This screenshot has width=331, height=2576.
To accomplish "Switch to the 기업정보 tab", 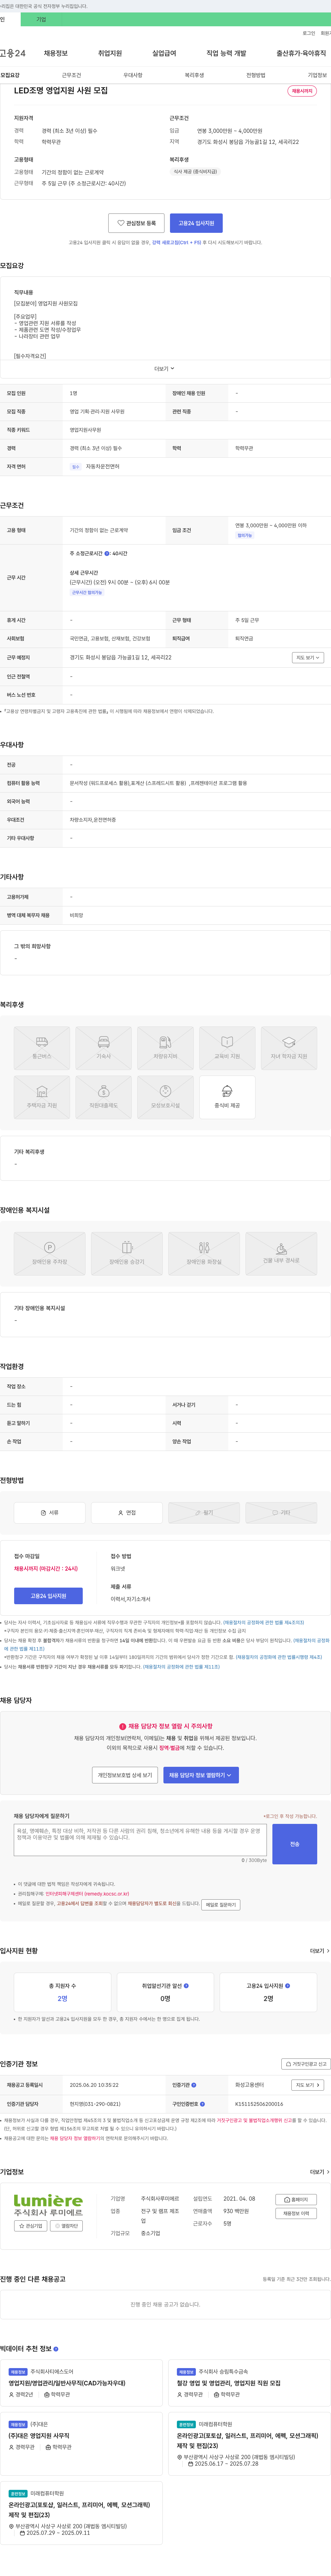I will [317, 75].
